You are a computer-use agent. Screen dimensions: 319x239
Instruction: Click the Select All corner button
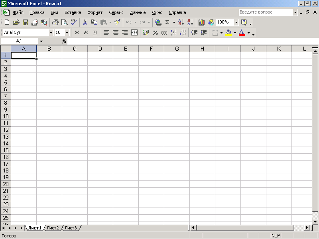tap(6, 49)
